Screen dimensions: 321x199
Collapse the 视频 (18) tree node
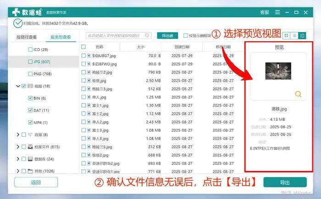[x=17, y=86]
